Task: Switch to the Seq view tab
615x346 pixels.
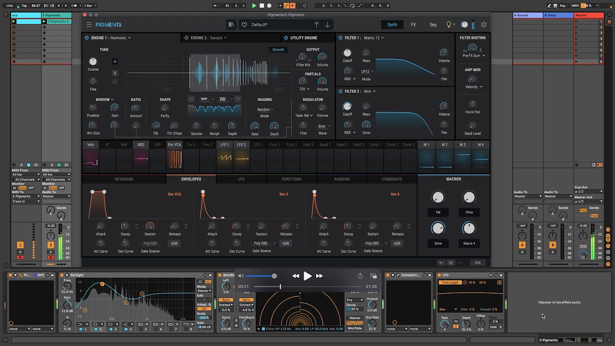Action: (x=433, y=25)
